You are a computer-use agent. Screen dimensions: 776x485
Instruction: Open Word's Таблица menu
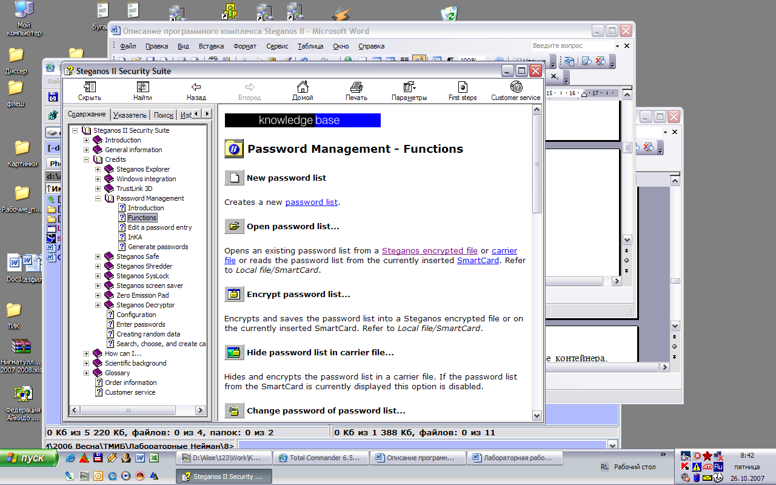tap(310, 46)
